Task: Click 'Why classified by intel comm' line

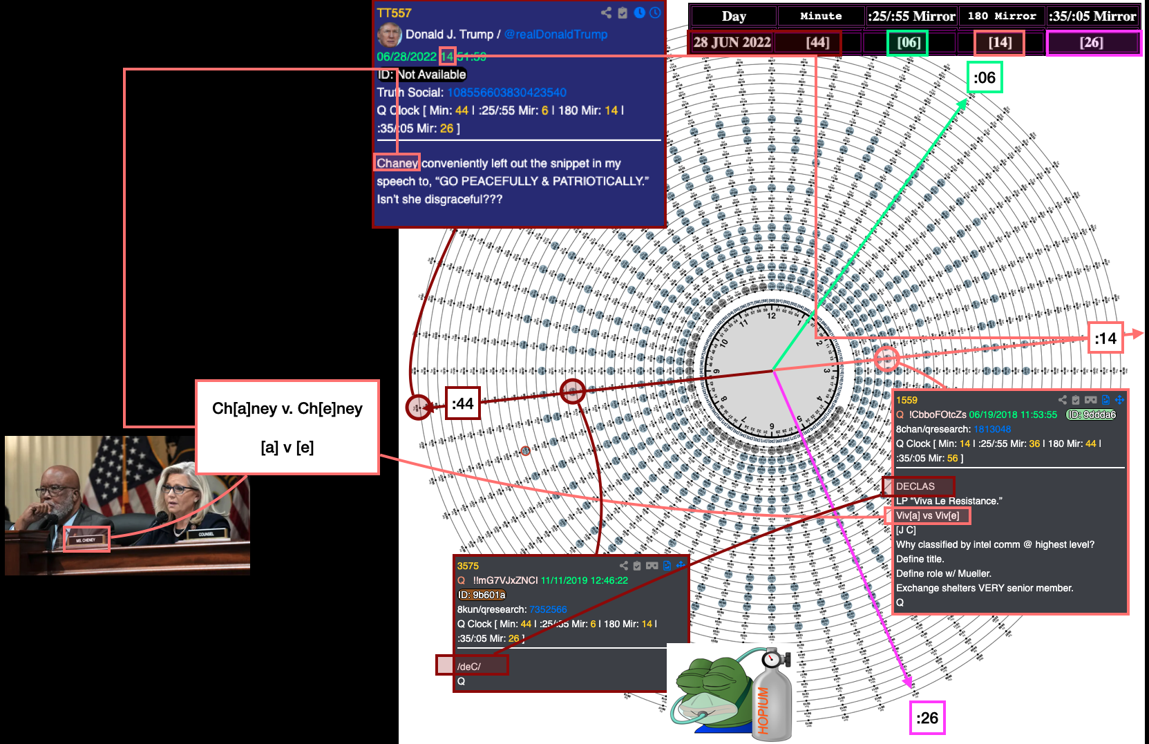Action: [995, 544]
